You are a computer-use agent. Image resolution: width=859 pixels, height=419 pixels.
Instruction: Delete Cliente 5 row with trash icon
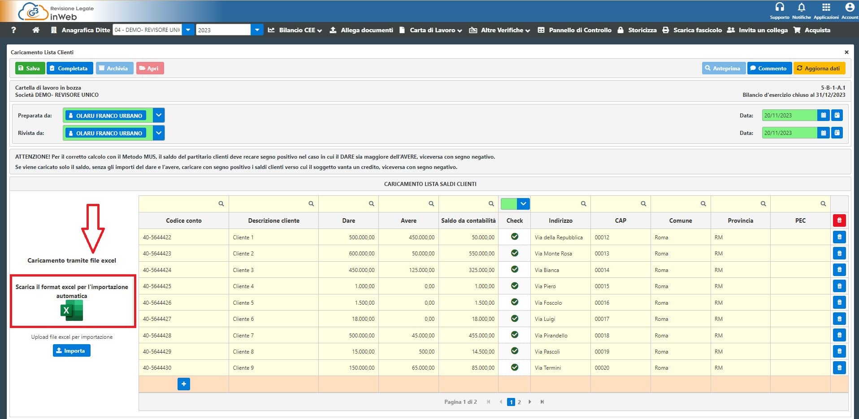point(839,302)
